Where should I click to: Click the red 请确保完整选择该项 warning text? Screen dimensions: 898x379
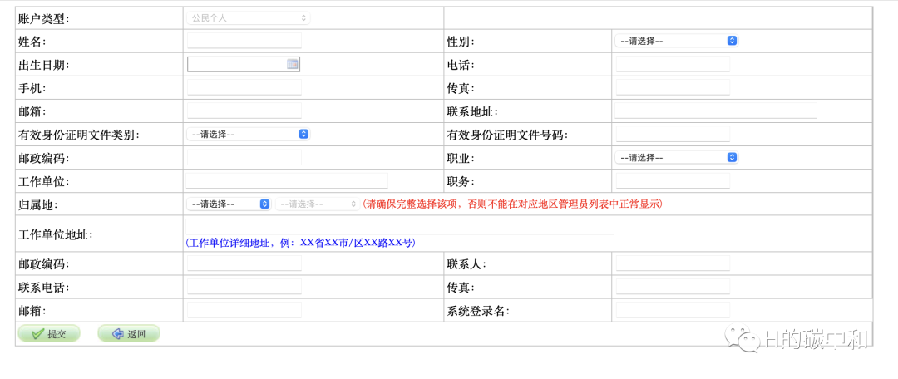point(512,204)
